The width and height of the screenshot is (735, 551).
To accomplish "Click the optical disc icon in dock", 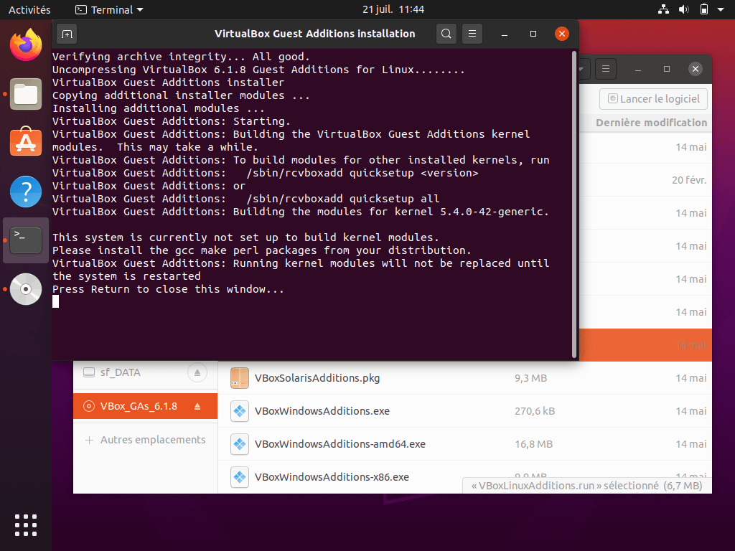I will [26, 289].
